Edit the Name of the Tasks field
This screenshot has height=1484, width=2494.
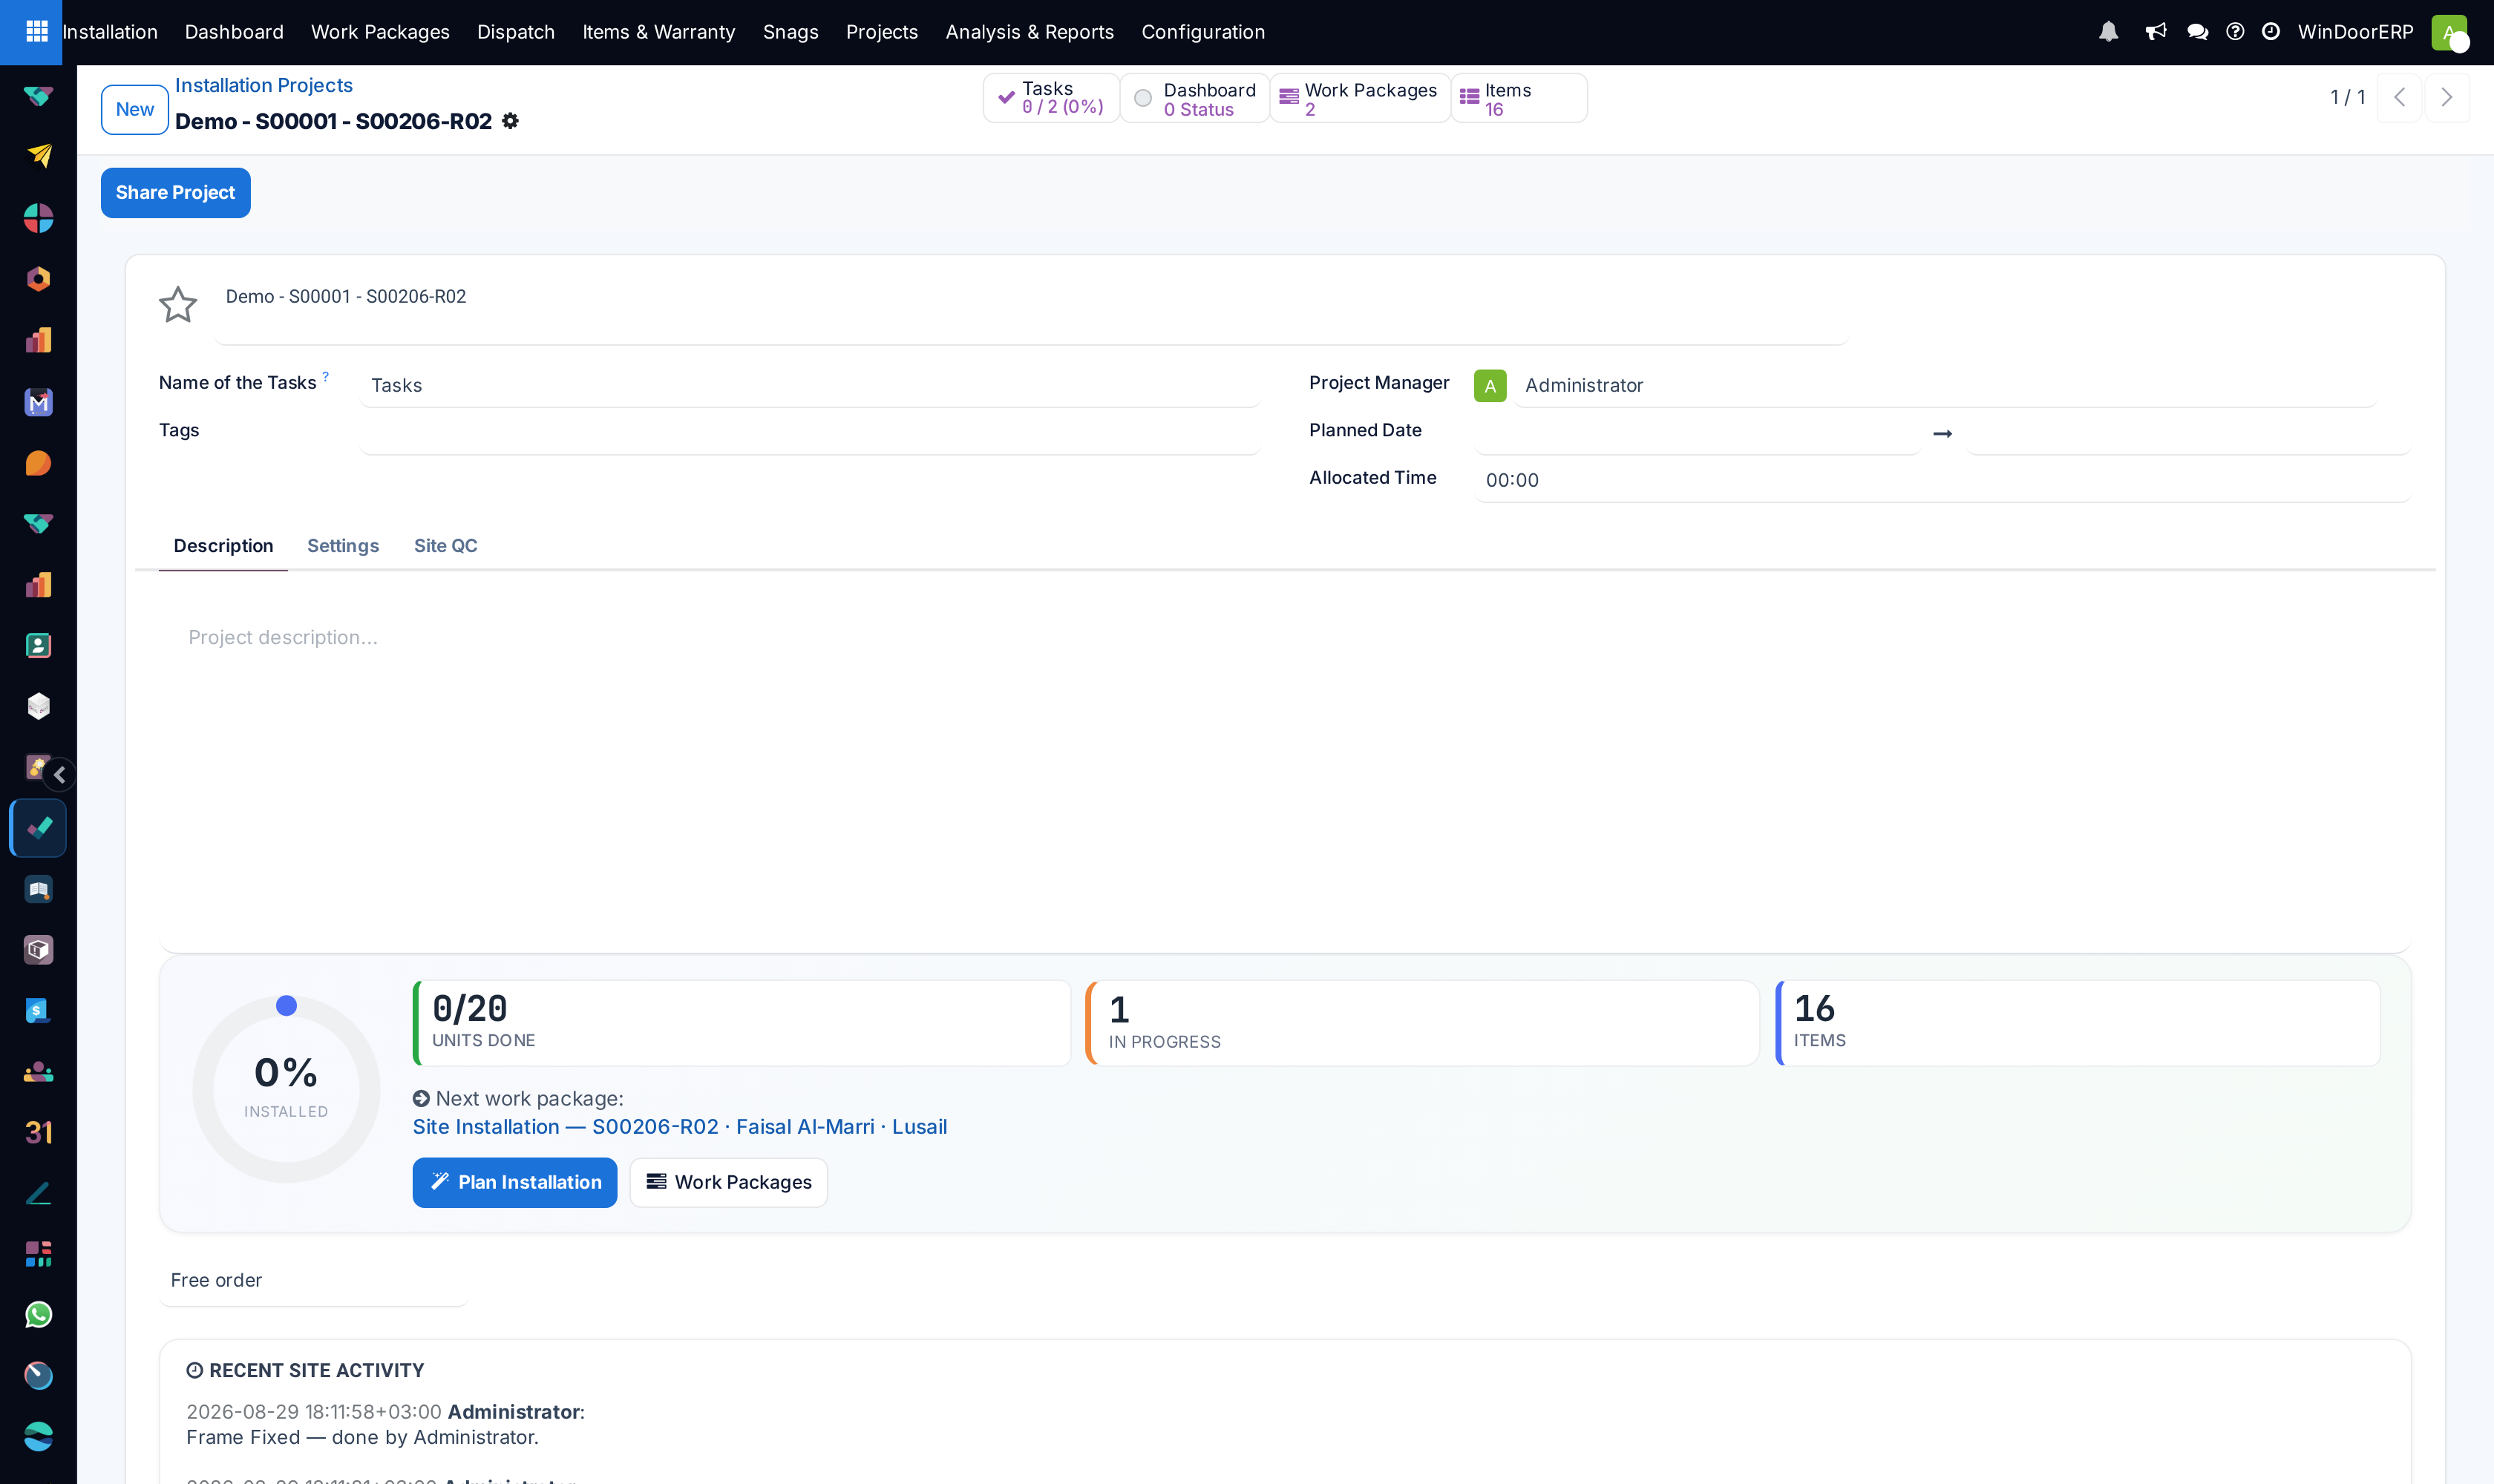point(811,385)
